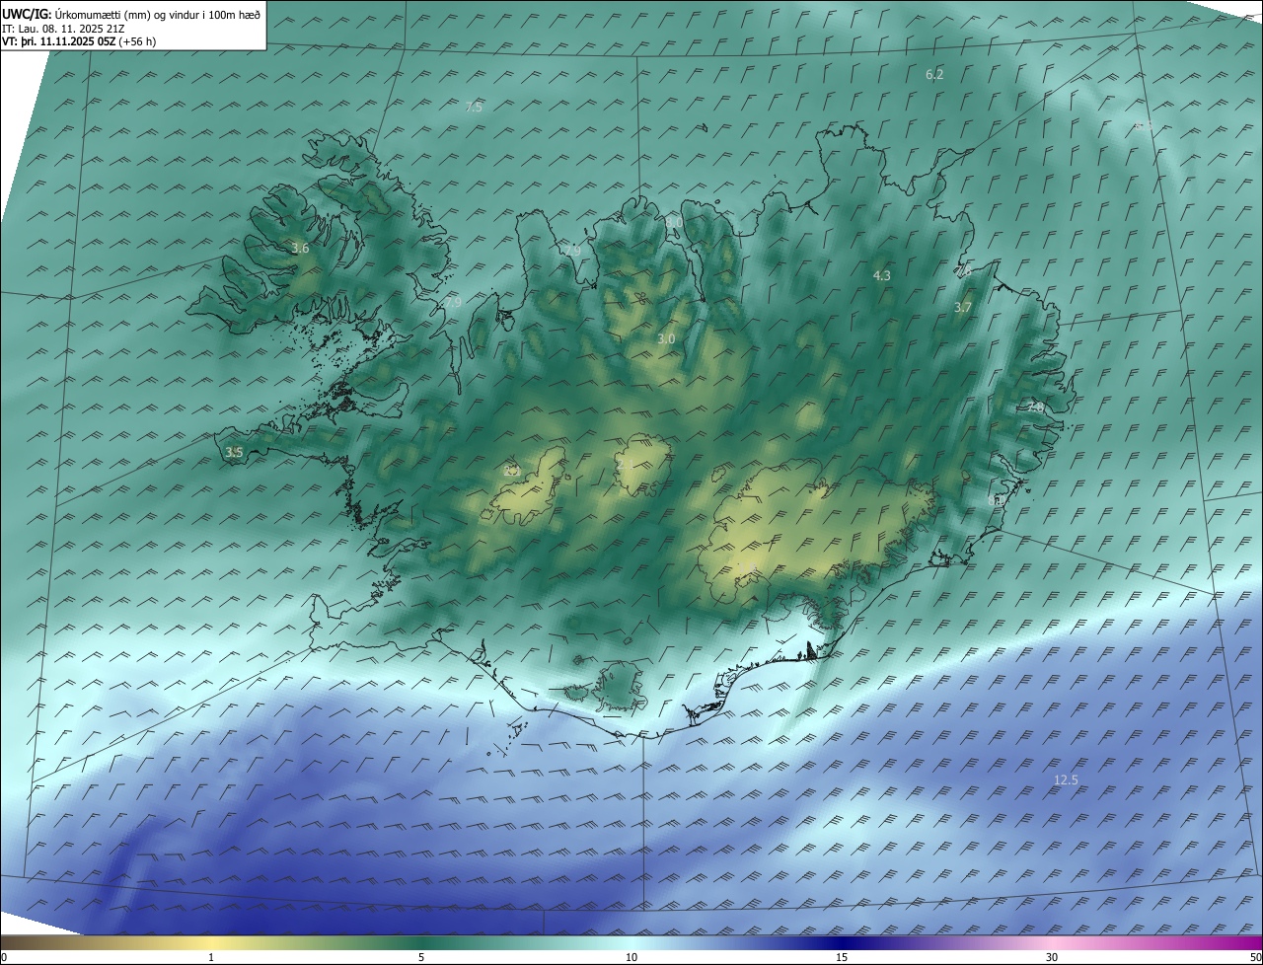
Task: Click the 15 tick on the color scale
Action: (x=842, y=958)
